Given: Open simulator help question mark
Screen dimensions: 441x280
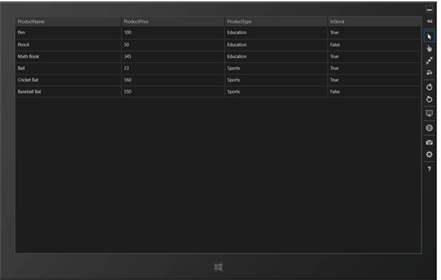Looking at the screenshot, I should [x=429, y=169].
